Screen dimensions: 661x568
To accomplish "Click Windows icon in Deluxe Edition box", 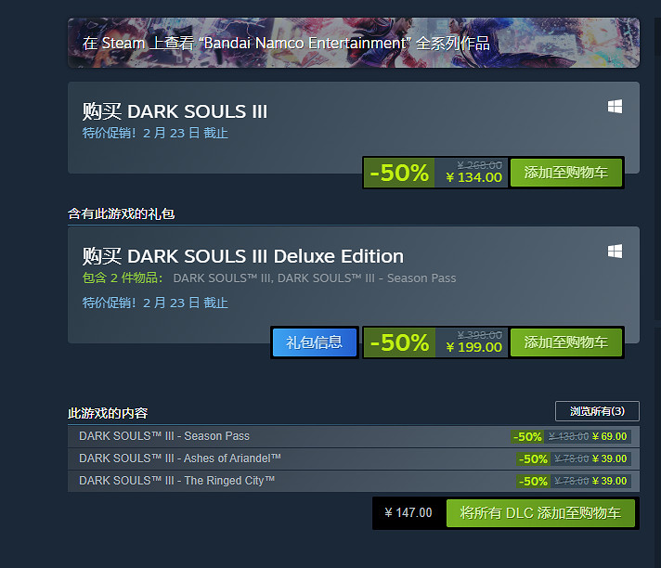I will point(615,252).
